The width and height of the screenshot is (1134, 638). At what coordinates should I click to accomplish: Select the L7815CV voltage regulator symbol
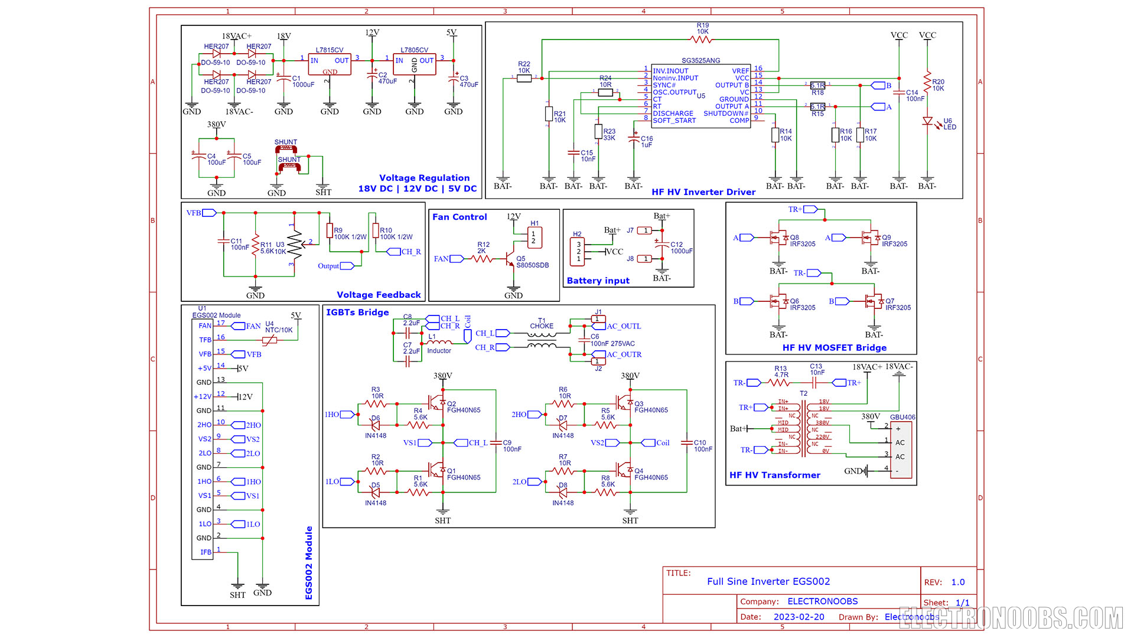tap(330, 64)
